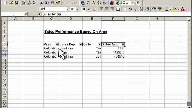Select the cell containing 454545
Screen dimensions: 192x108
coord(113,56)
